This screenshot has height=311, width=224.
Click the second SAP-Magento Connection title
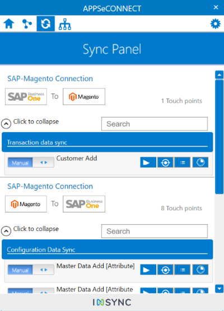pos(50,186)
